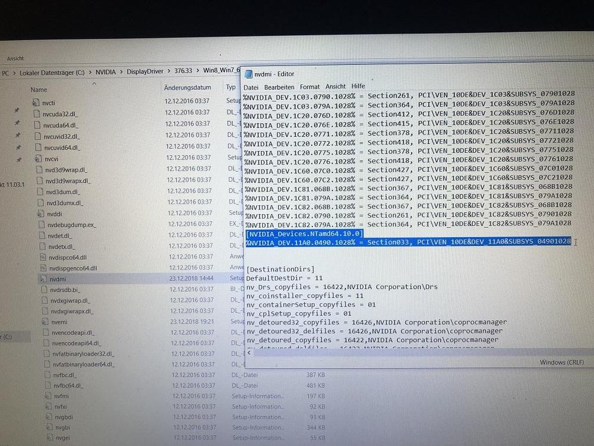The image size is (594, 446).
Task: Select the nvdmi setup information file icon
Action: tap(43, 278)
